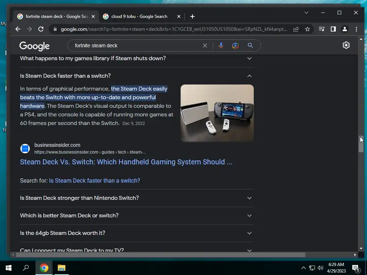Click the browser forward arrow
This screenshot has height=275, width=367.
[x=29, y=29]
